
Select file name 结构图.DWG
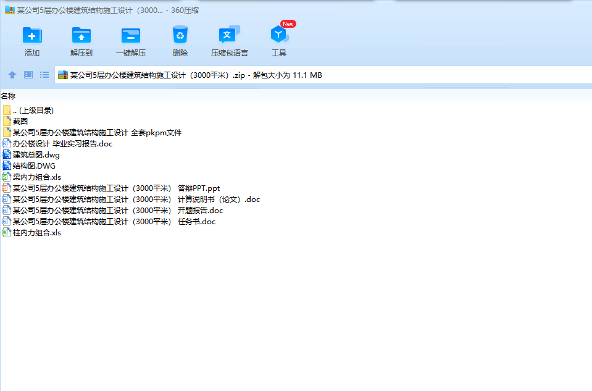34,166
